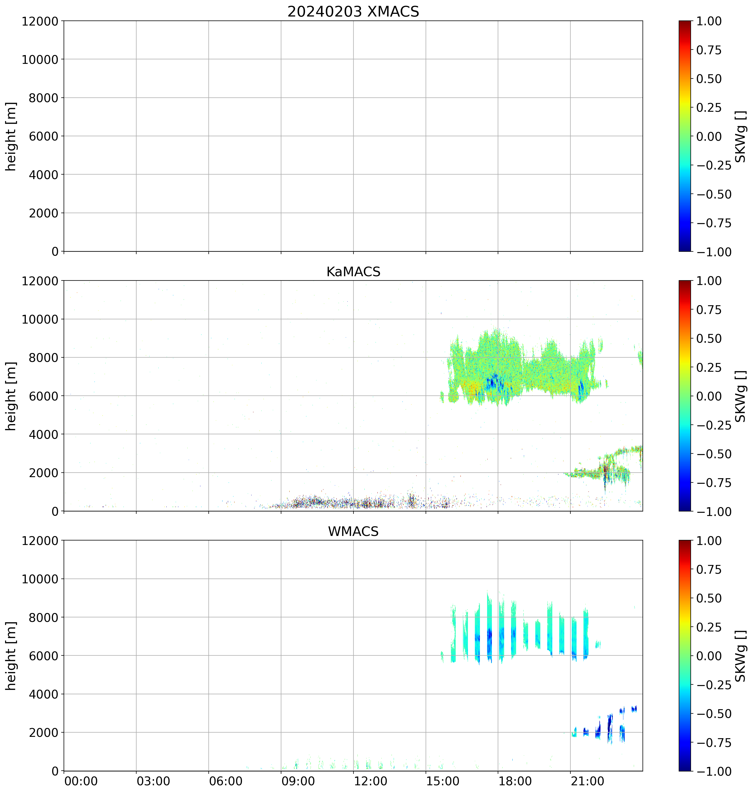Screen dimensions: 753x793
Task: Click the 03:00 time axis label
Action: (153, 781)
